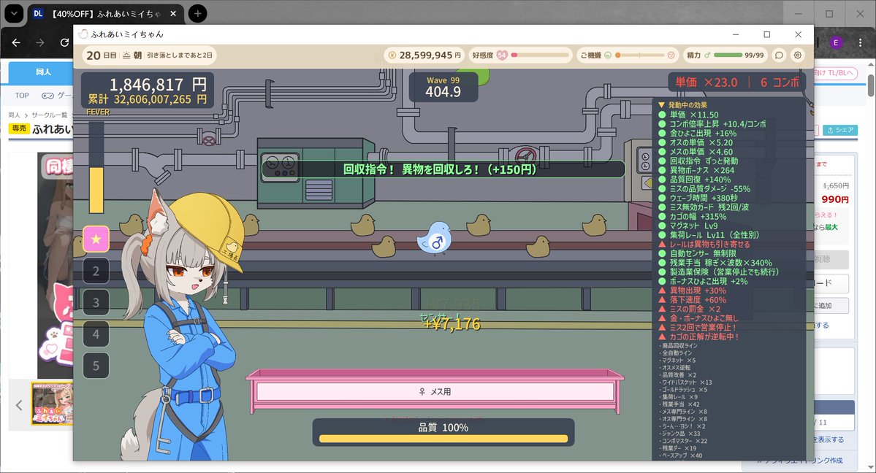Select slot number 5
This screenshot has height=473, width=876.
click(x=96, y=365)
